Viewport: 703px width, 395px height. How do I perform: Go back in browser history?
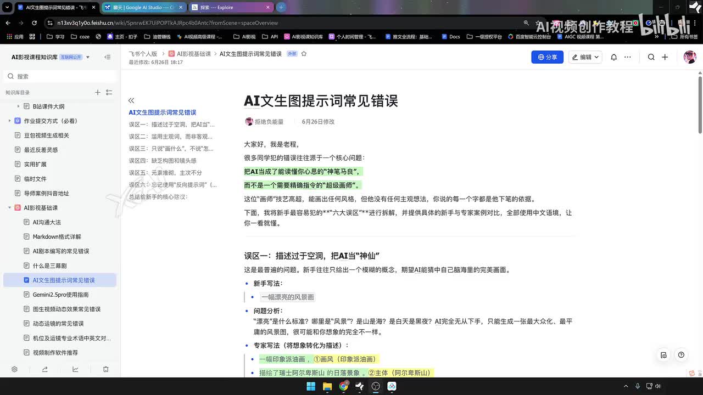pos(8,22)
